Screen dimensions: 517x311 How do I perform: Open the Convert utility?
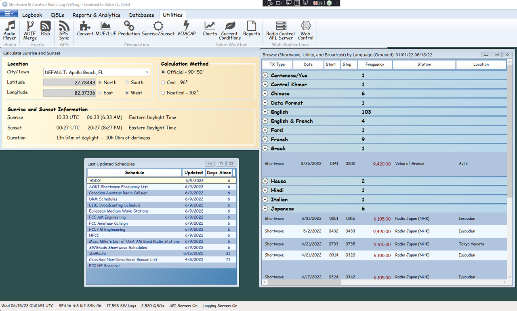(85, 29)
